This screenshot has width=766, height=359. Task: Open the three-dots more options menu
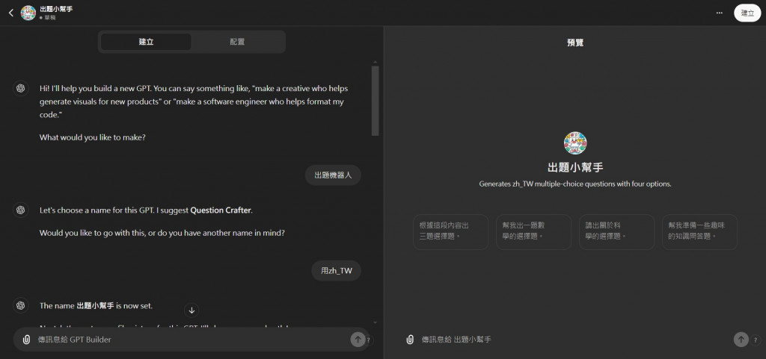[x=719, y=13]
